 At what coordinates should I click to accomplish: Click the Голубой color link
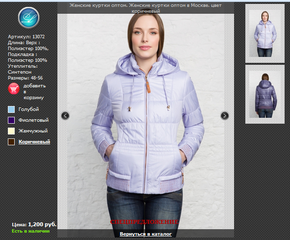(28, 109)
